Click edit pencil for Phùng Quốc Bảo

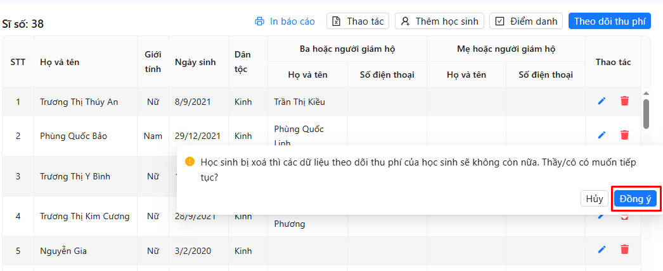coord(602,135)
